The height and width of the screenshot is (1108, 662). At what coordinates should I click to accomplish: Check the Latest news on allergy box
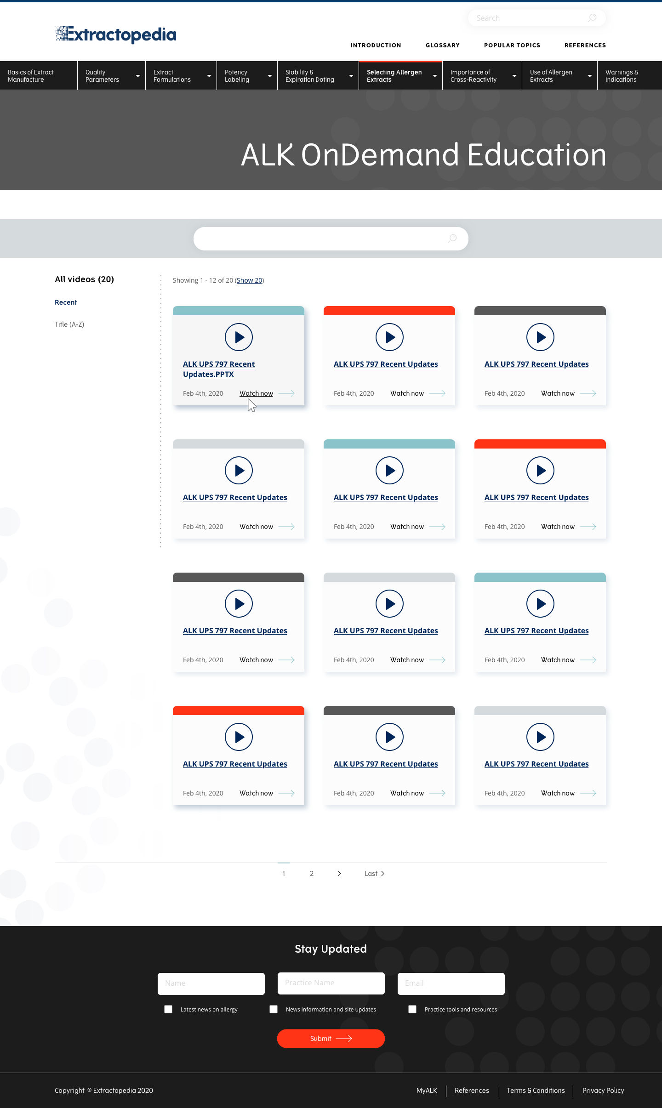click(168, 1009)
